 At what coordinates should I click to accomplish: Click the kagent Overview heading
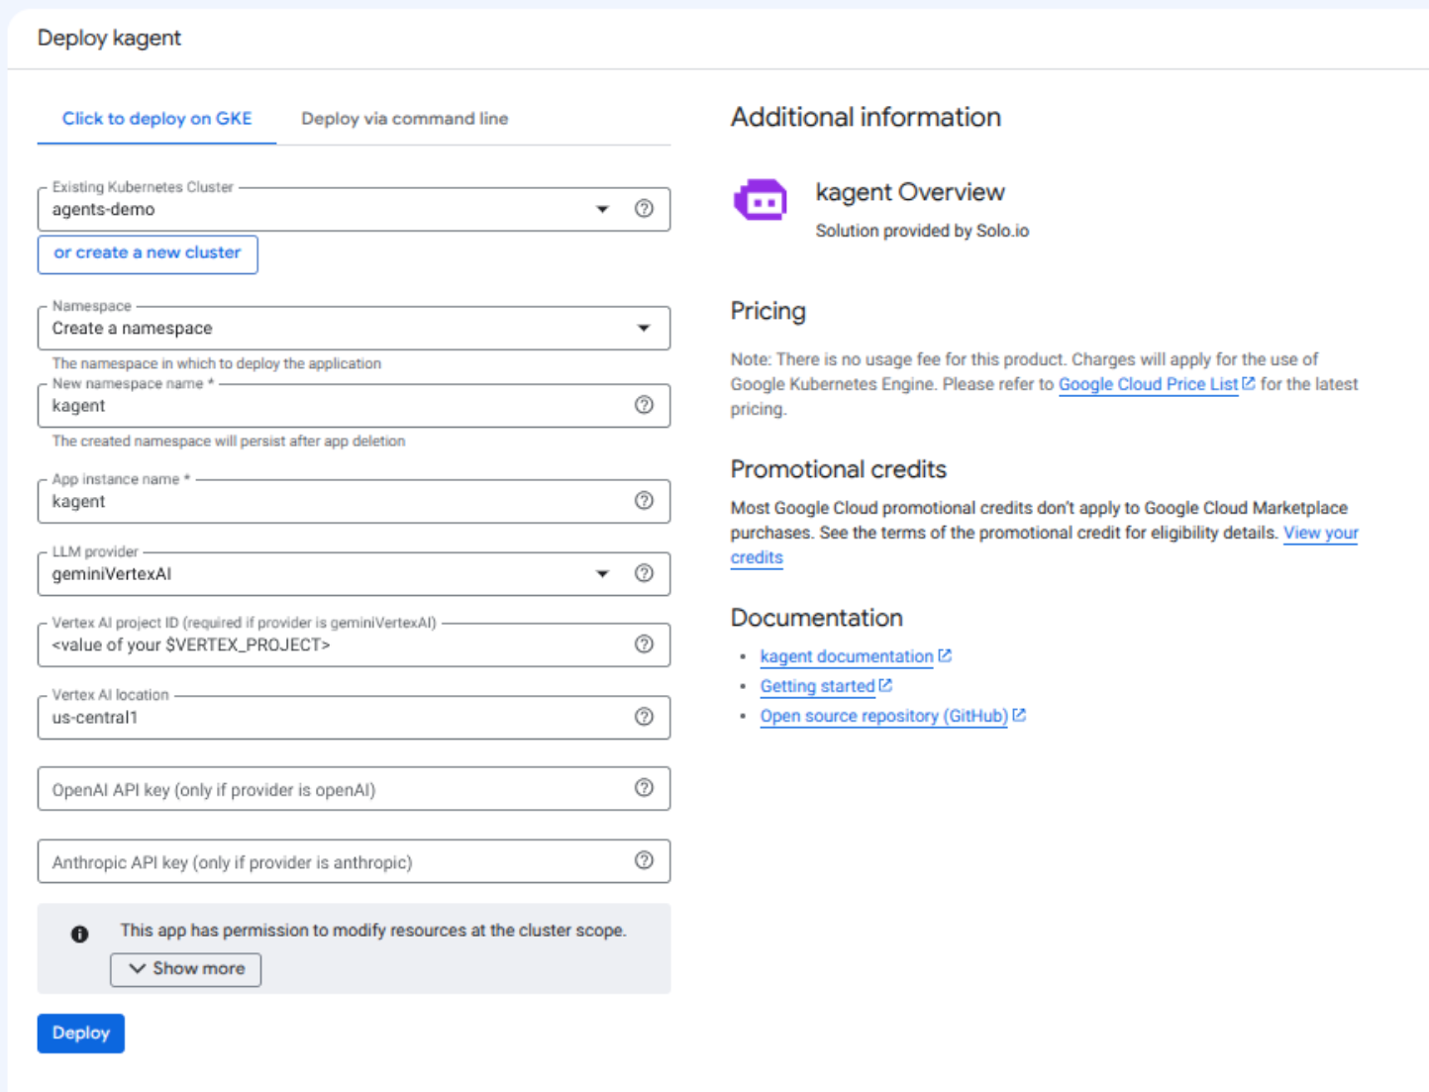point(910,192)
